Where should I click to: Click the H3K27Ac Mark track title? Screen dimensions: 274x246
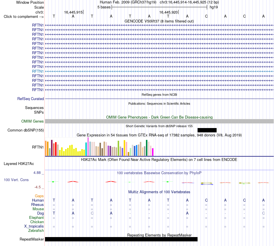click(159, 160)
